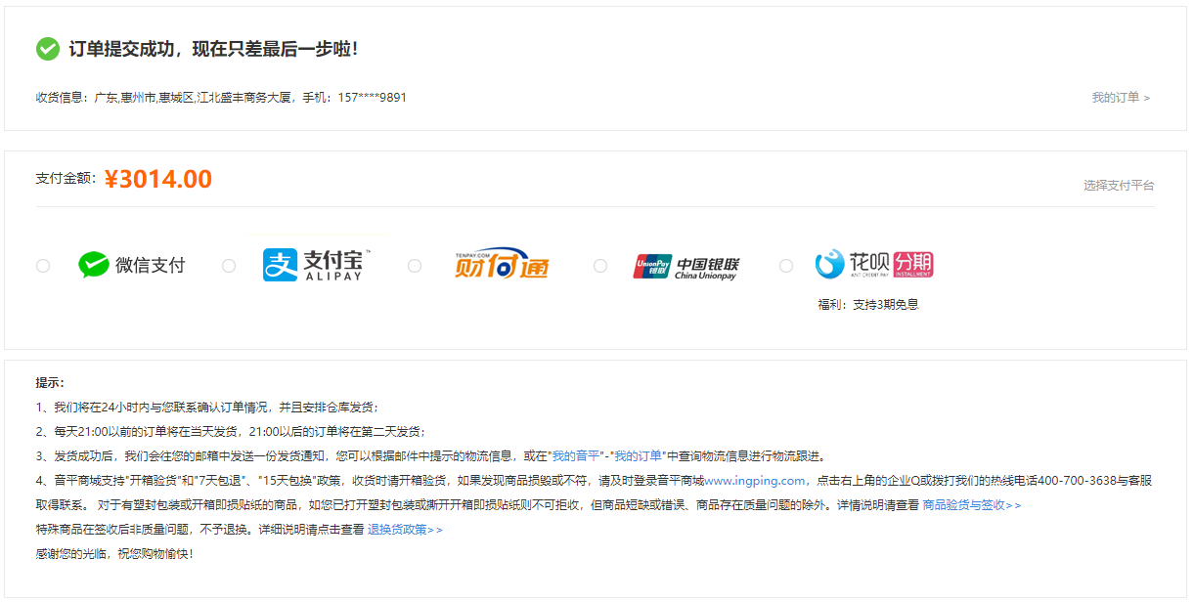This screenshot has width=1194, height=602.
Task: Visit the www.ingping.com link
Action: pos(755,481)
